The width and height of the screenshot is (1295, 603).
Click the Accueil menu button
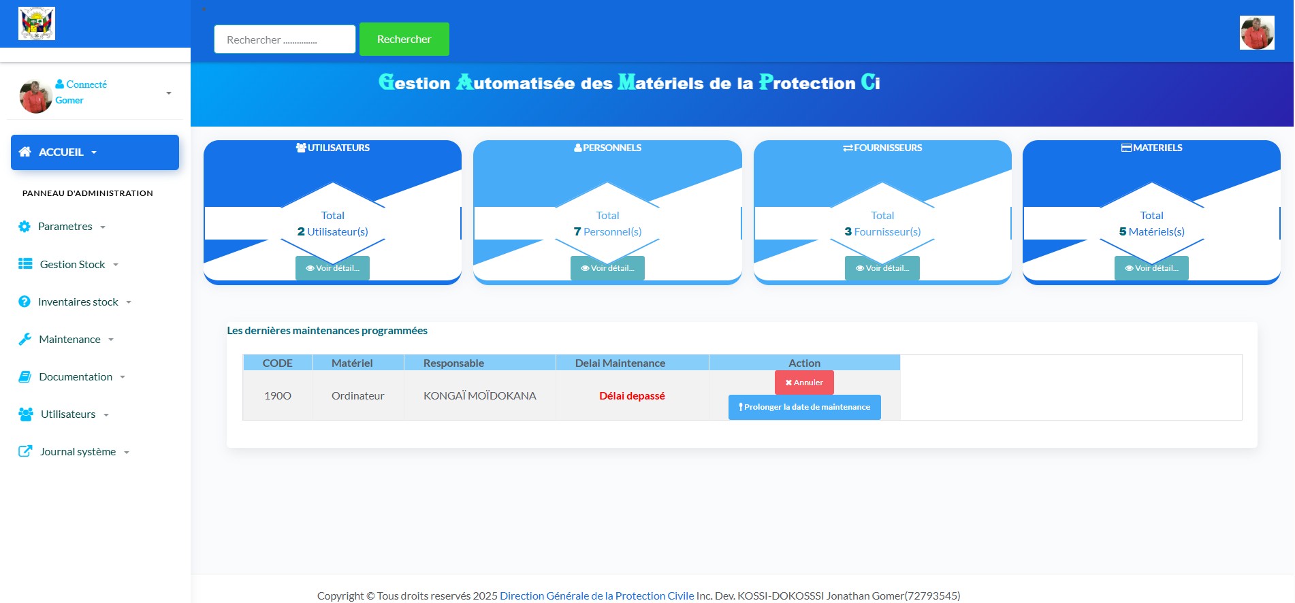pyautogui.click(x=95, y=152)
